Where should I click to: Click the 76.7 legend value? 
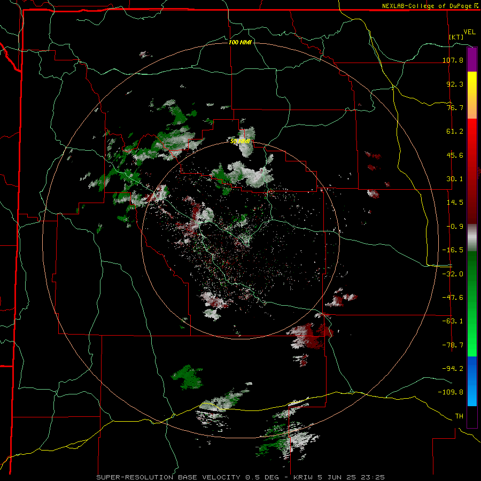(x=455, y=107)
